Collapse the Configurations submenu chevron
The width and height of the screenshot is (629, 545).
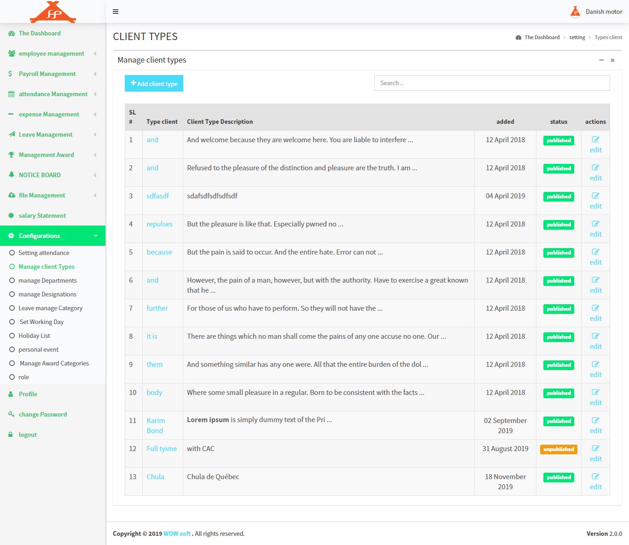pyautogui.click(x=95, y=236)
